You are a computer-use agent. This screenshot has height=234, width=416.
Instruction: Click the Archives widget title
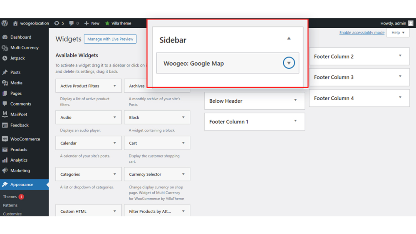pos(136,86)
